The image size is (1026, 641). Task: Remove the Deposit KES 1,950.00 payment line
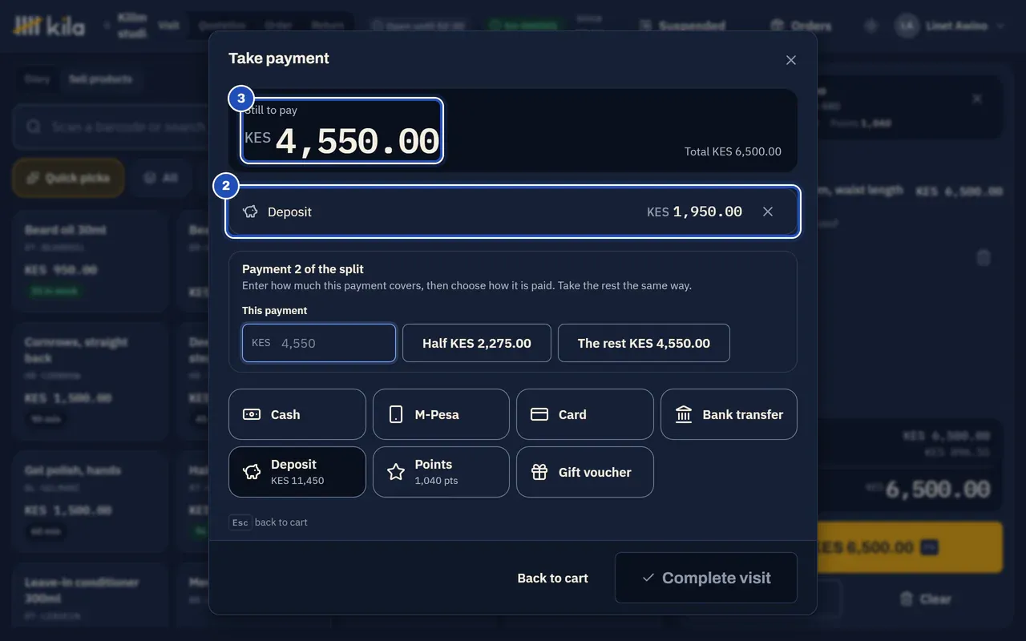click(x=768, y=212)
